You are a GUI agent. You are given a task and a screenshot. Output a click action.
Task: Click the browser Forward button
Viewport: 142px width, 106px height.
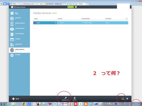tap(9, 4)
